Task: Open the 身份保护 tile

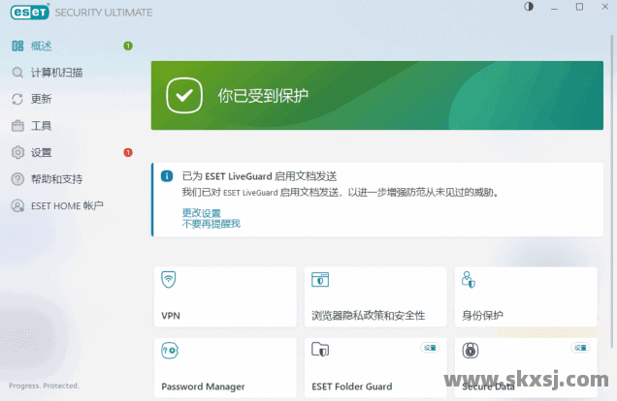Action: click(525, 297)
